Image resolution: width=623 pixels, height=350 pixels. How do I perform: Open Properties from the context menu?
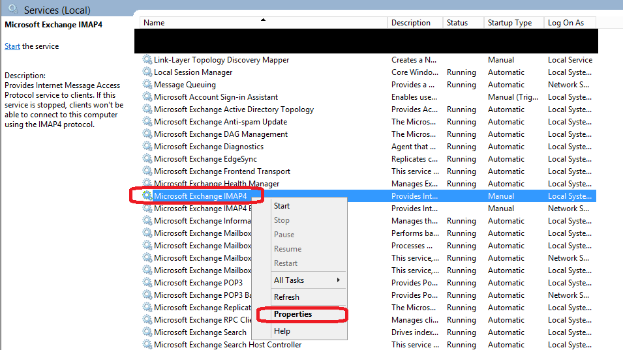pyautogui.click(x=293, y=314)
